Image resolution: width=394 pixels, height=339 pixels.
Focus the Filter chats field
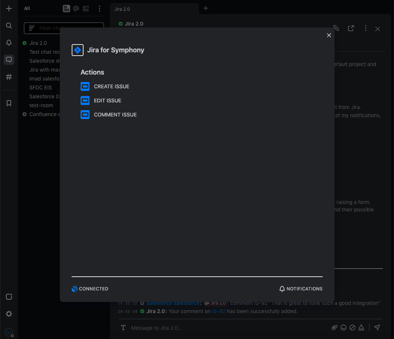click(x=64, y=28)
